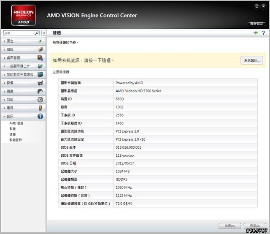Click the 固定 section label

pyautogui.click(x=10, y=41)
